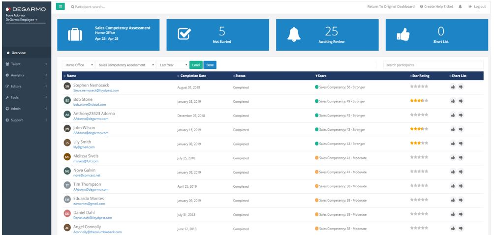This screenshot has width=494, height=235.
Task: Open the Awaiting Review summary card
Action: tap(327, 35)
